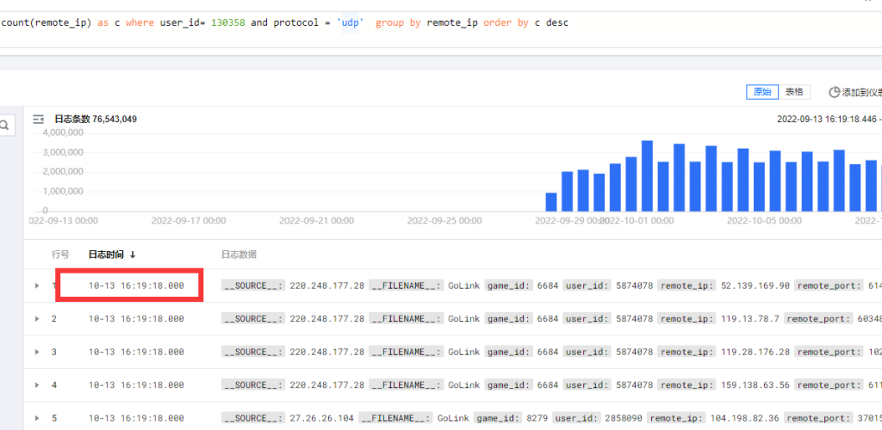882x430 pixels.
Task: Click the pie chart icon beside 添加到仪表
Action: click(834, 92)
